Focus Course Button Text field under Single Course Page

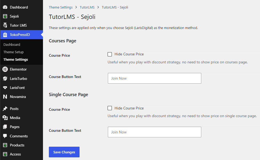(x=155, y=132)
